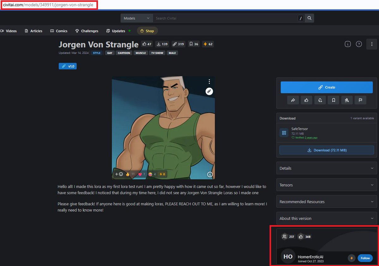Click the thumbs up reaction showing 11
Image resolution: width=379 pixels, height=266 pixels.
130,174
